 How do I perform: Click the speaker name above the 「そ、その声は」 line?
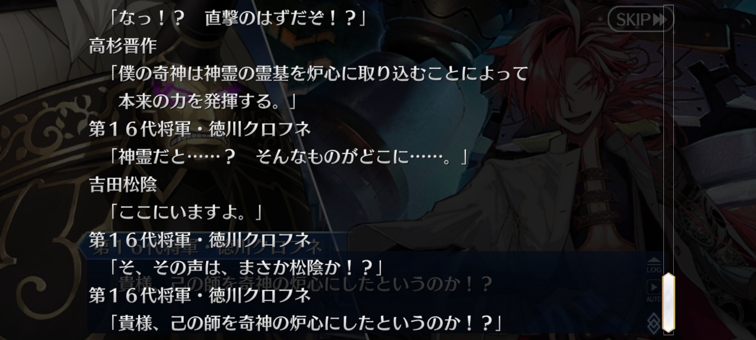(x=200, y=240)
